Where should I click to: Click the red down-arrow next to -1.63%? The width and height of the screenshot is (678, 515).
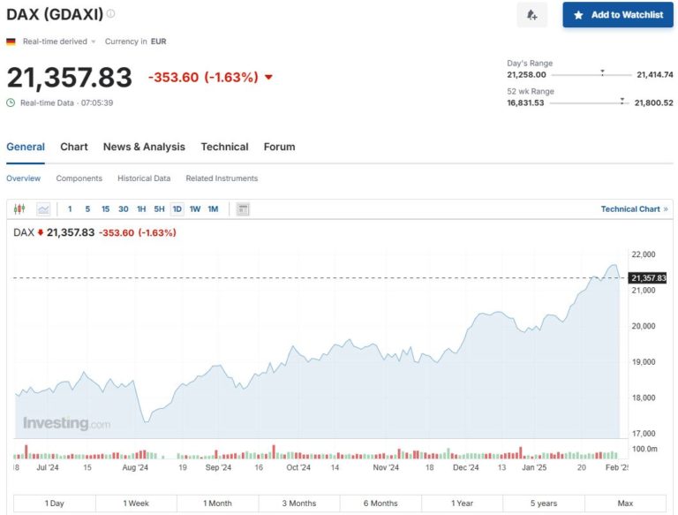click(268, 78)
